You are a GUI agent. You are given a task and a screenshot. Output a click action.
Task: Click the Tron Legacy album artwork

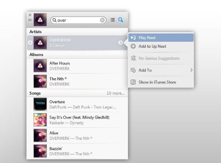point(40,104)
